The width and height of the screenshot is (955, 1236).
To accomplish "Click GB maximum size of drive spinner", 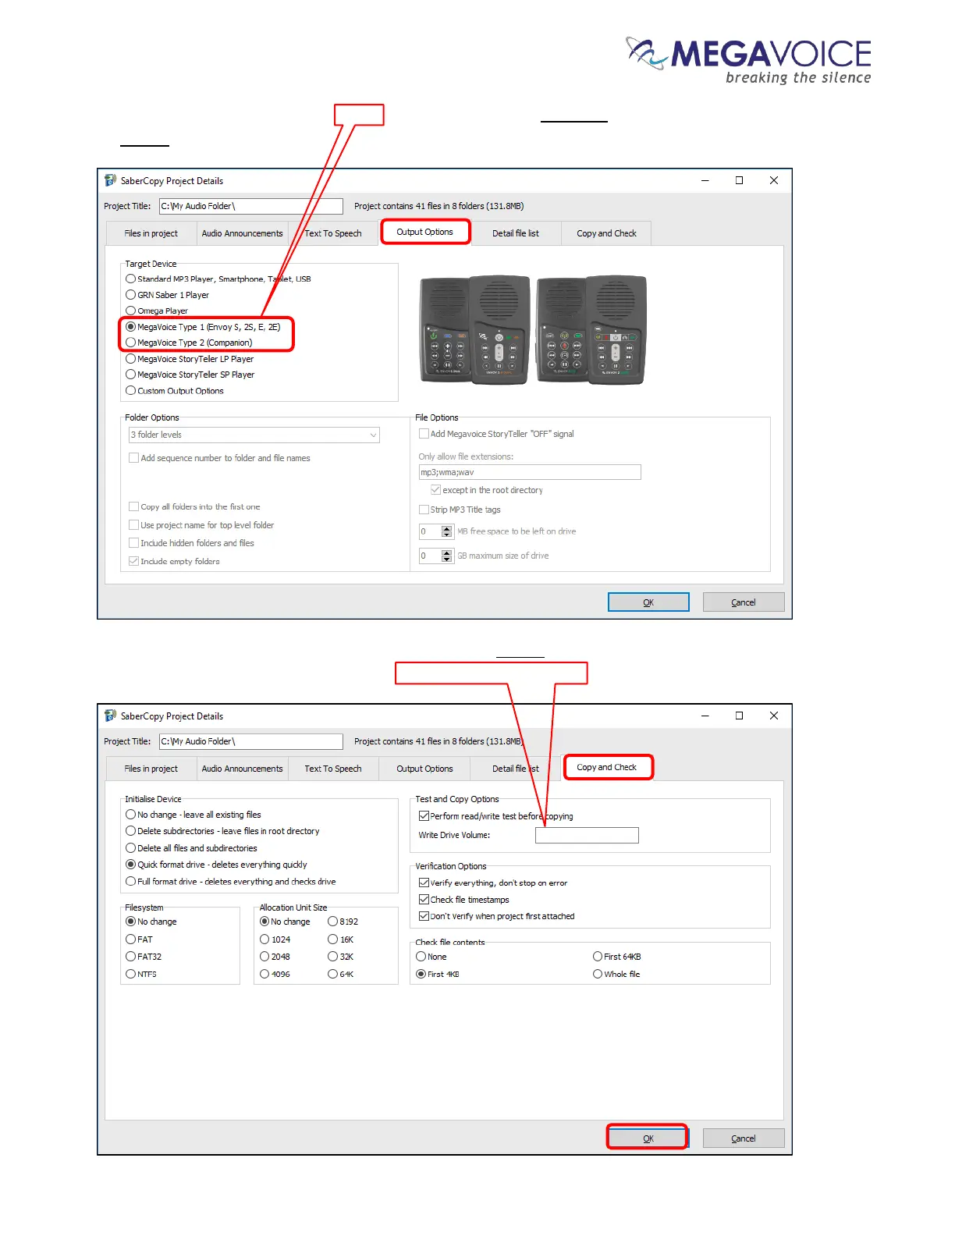I will coord(447,556).
